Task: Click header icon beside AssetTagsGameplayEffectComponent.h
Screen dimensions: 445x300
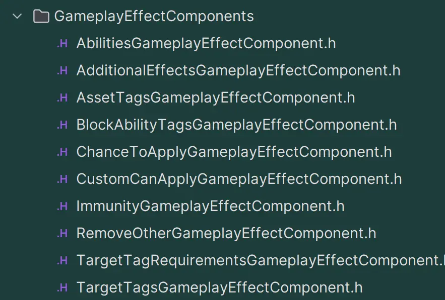Action: coord(62,98)
